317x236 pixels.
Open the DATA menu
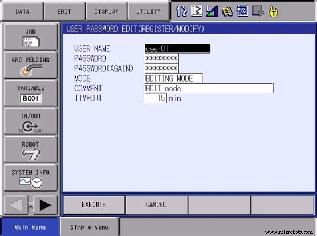[22, 11]
